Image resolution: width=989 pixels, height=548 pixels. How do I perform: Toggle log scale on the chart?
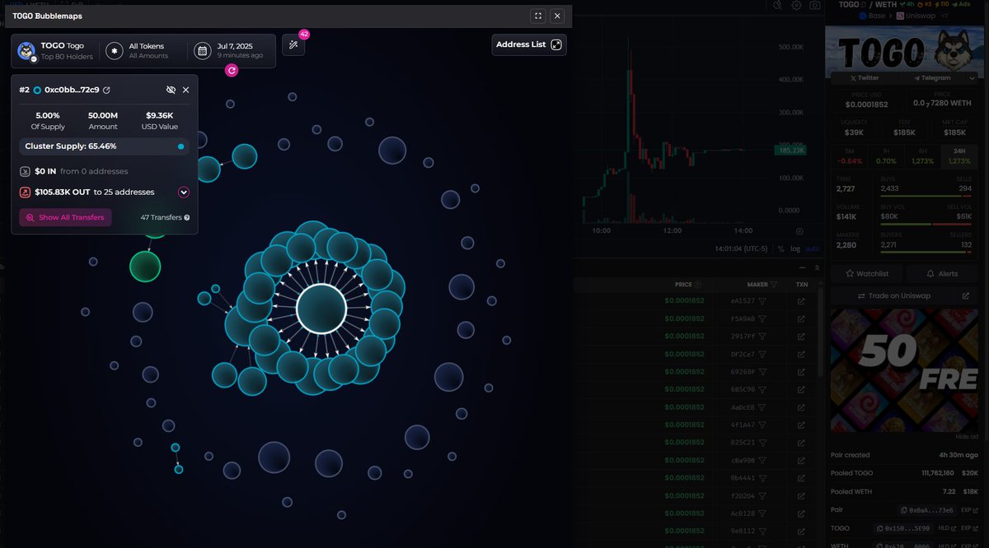795,248
